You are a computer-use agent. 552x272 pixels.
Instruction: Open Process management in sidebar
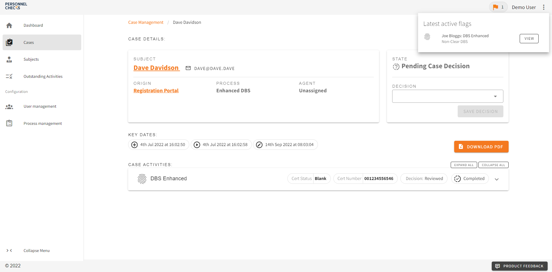pos(42,123)
